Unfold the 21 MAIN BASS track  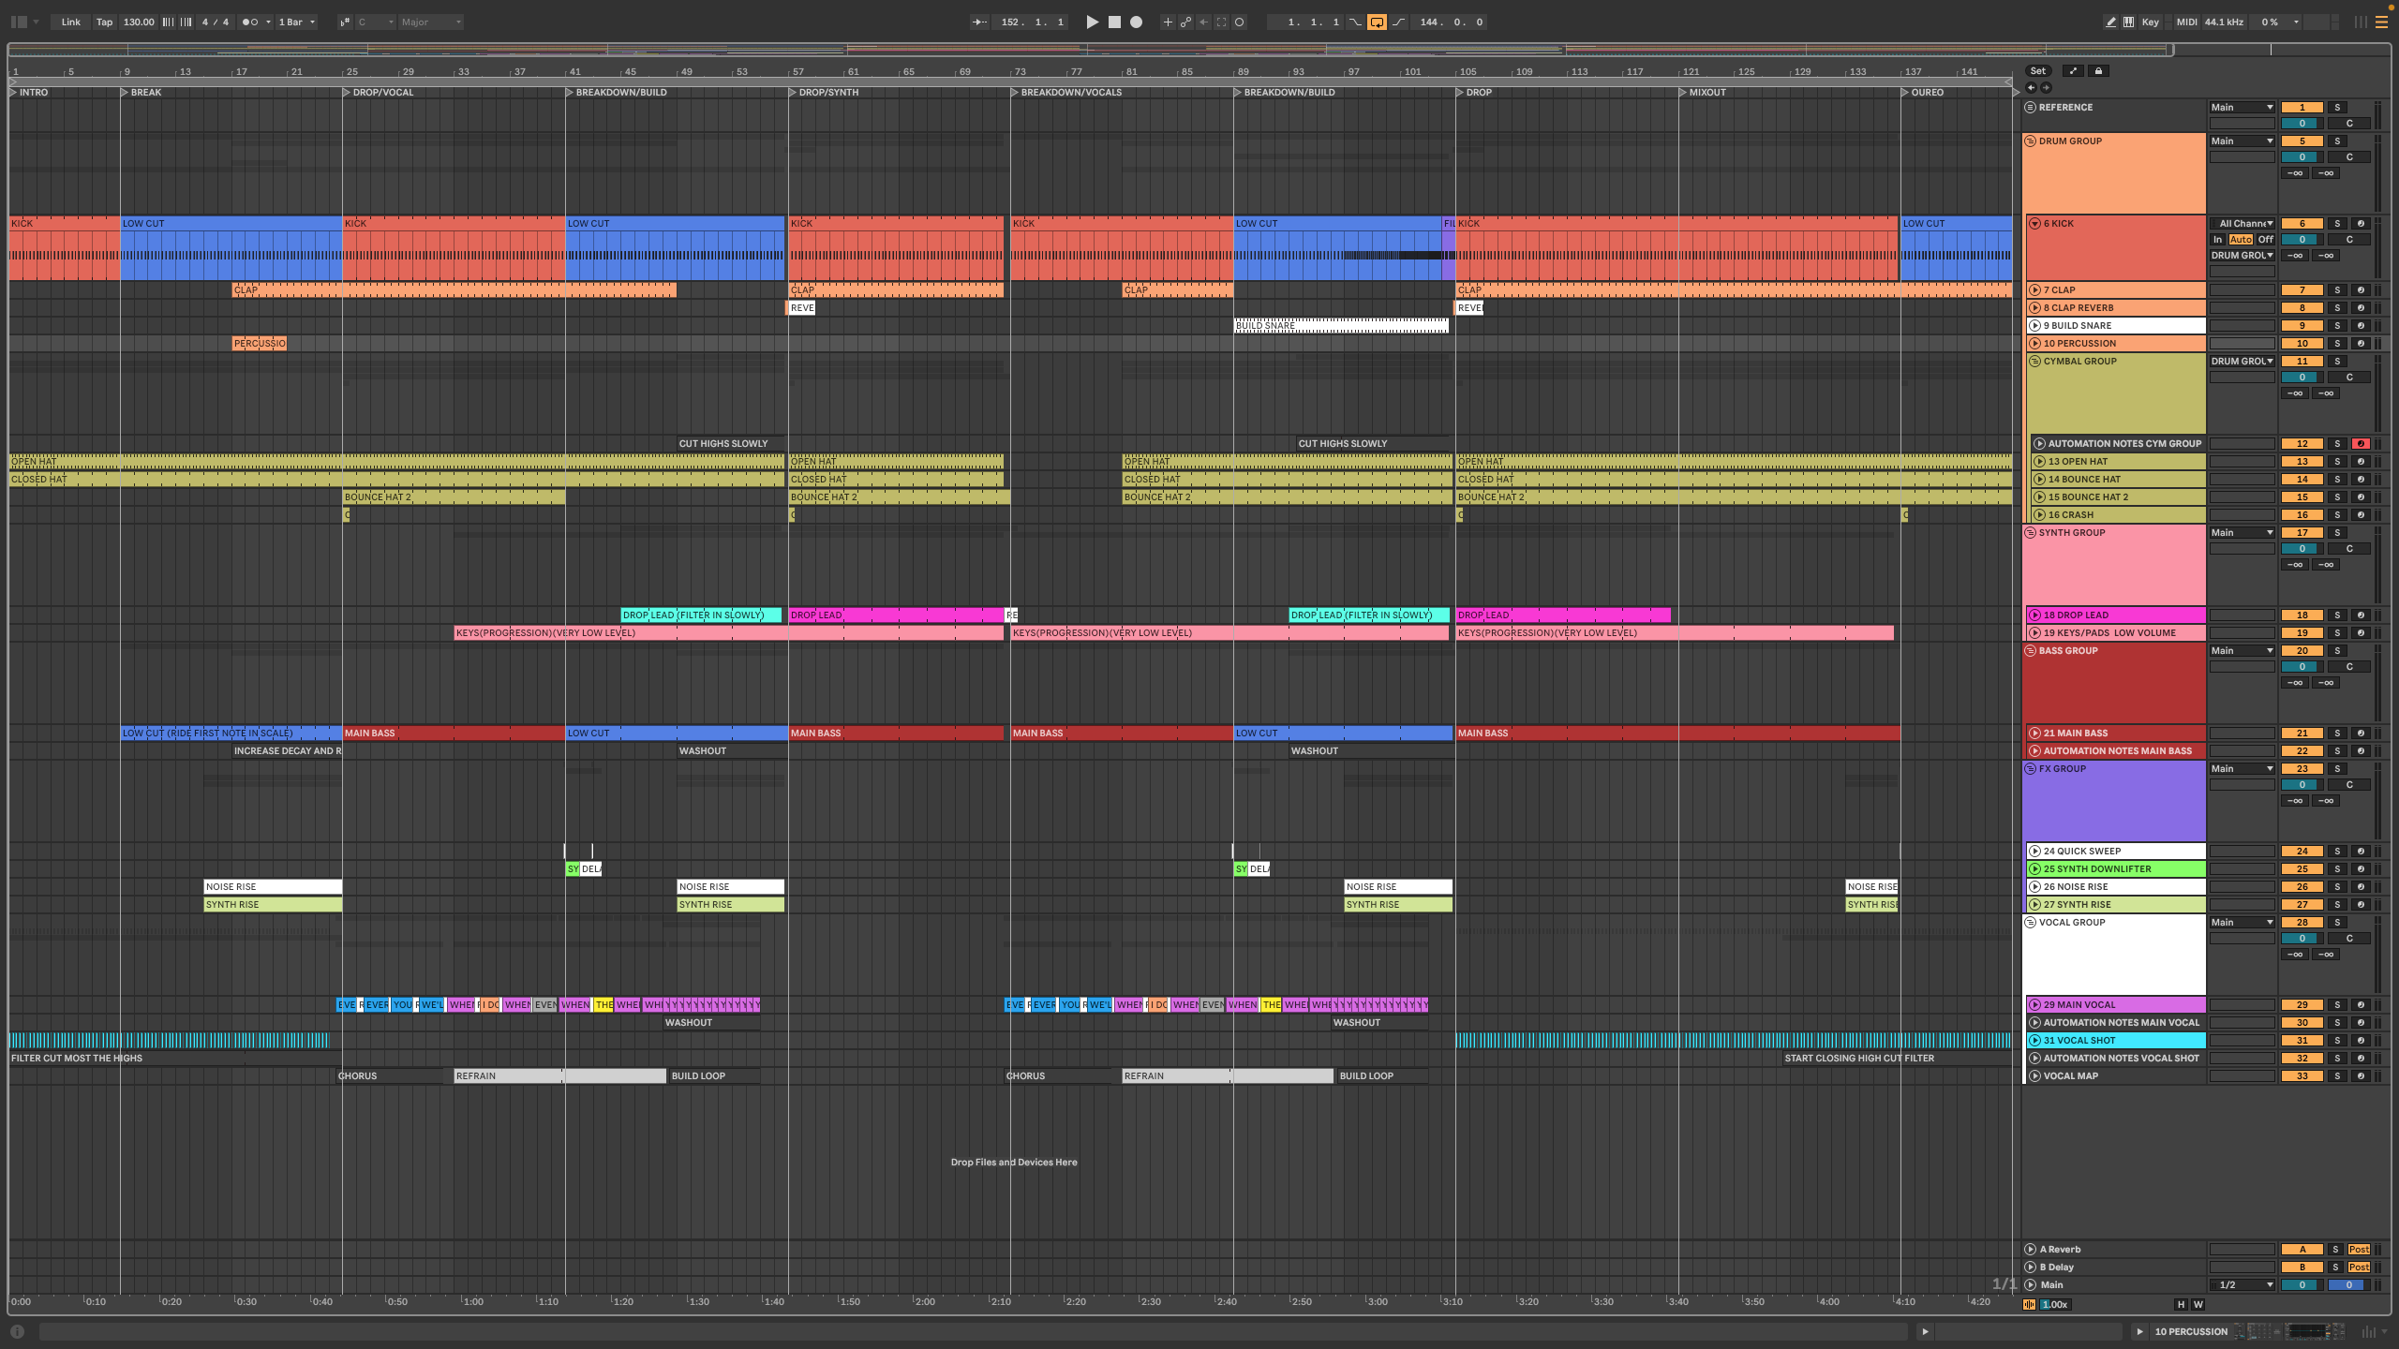point(2035,734)
